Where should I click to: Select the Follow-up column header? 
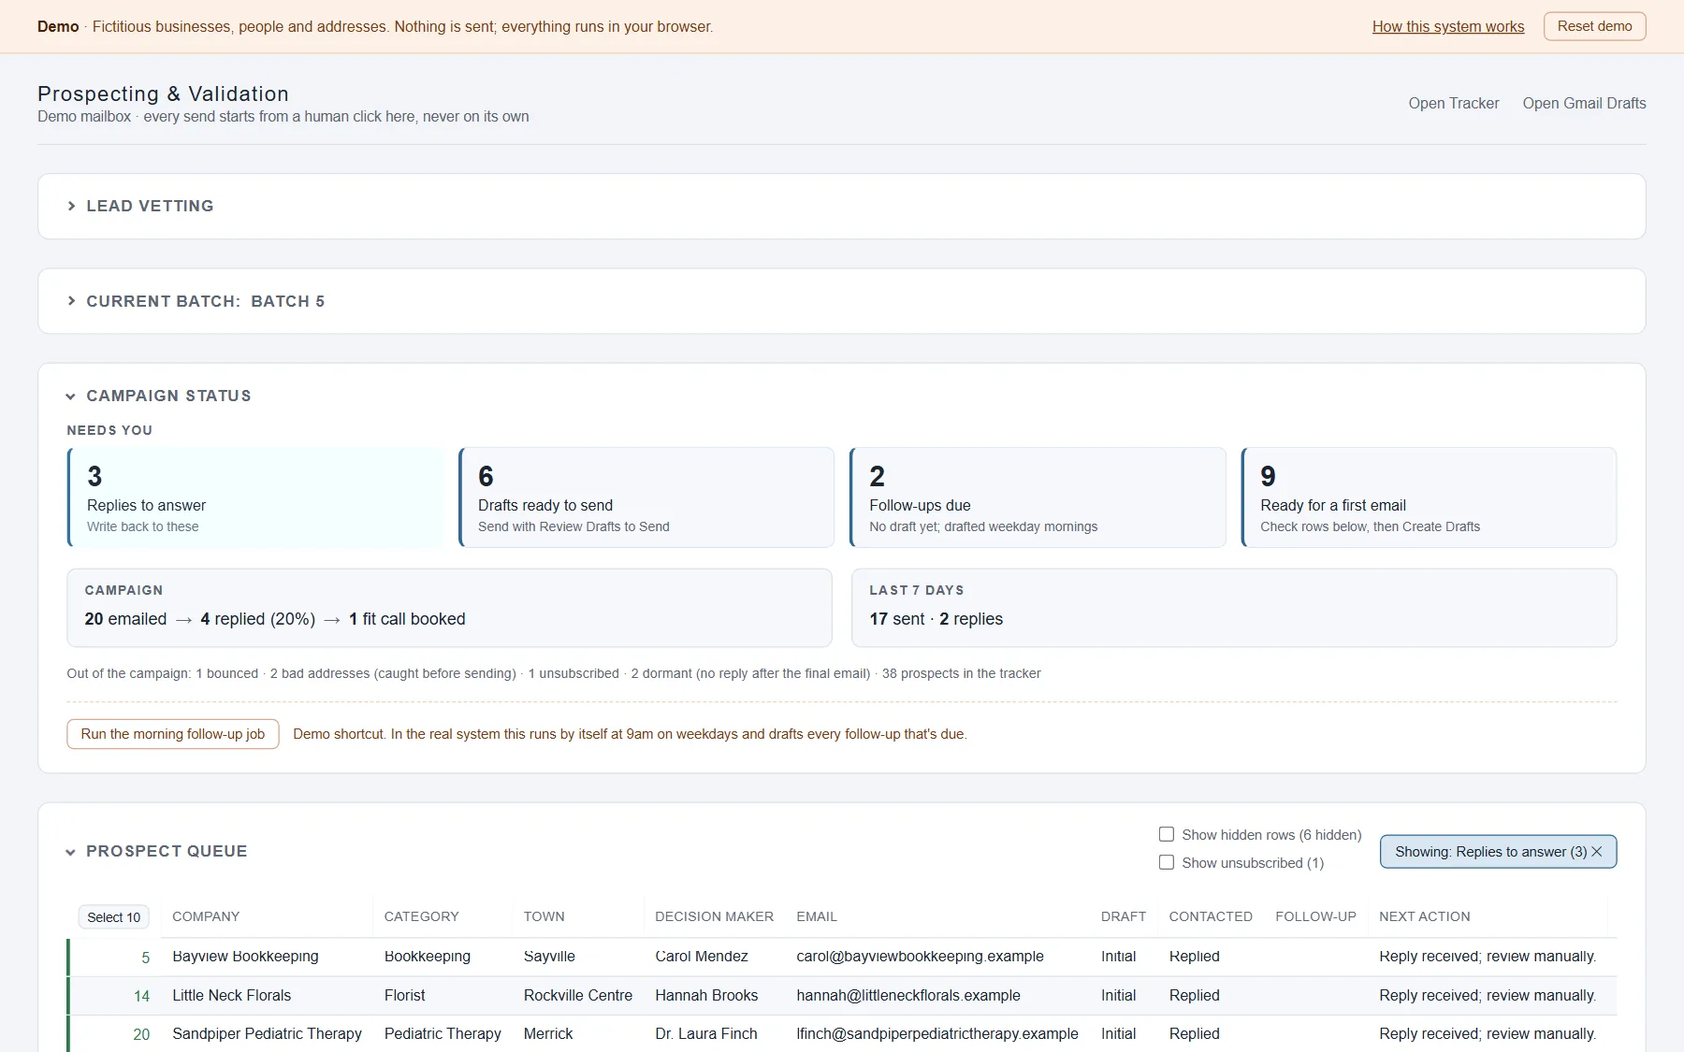[x=1315, y=916]
